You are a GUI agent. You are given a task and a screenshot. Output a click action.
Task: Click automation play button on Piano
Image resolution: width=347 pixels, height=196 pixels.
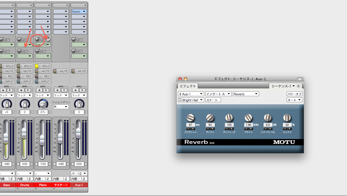pyautogui.click(x=46, y=90)
